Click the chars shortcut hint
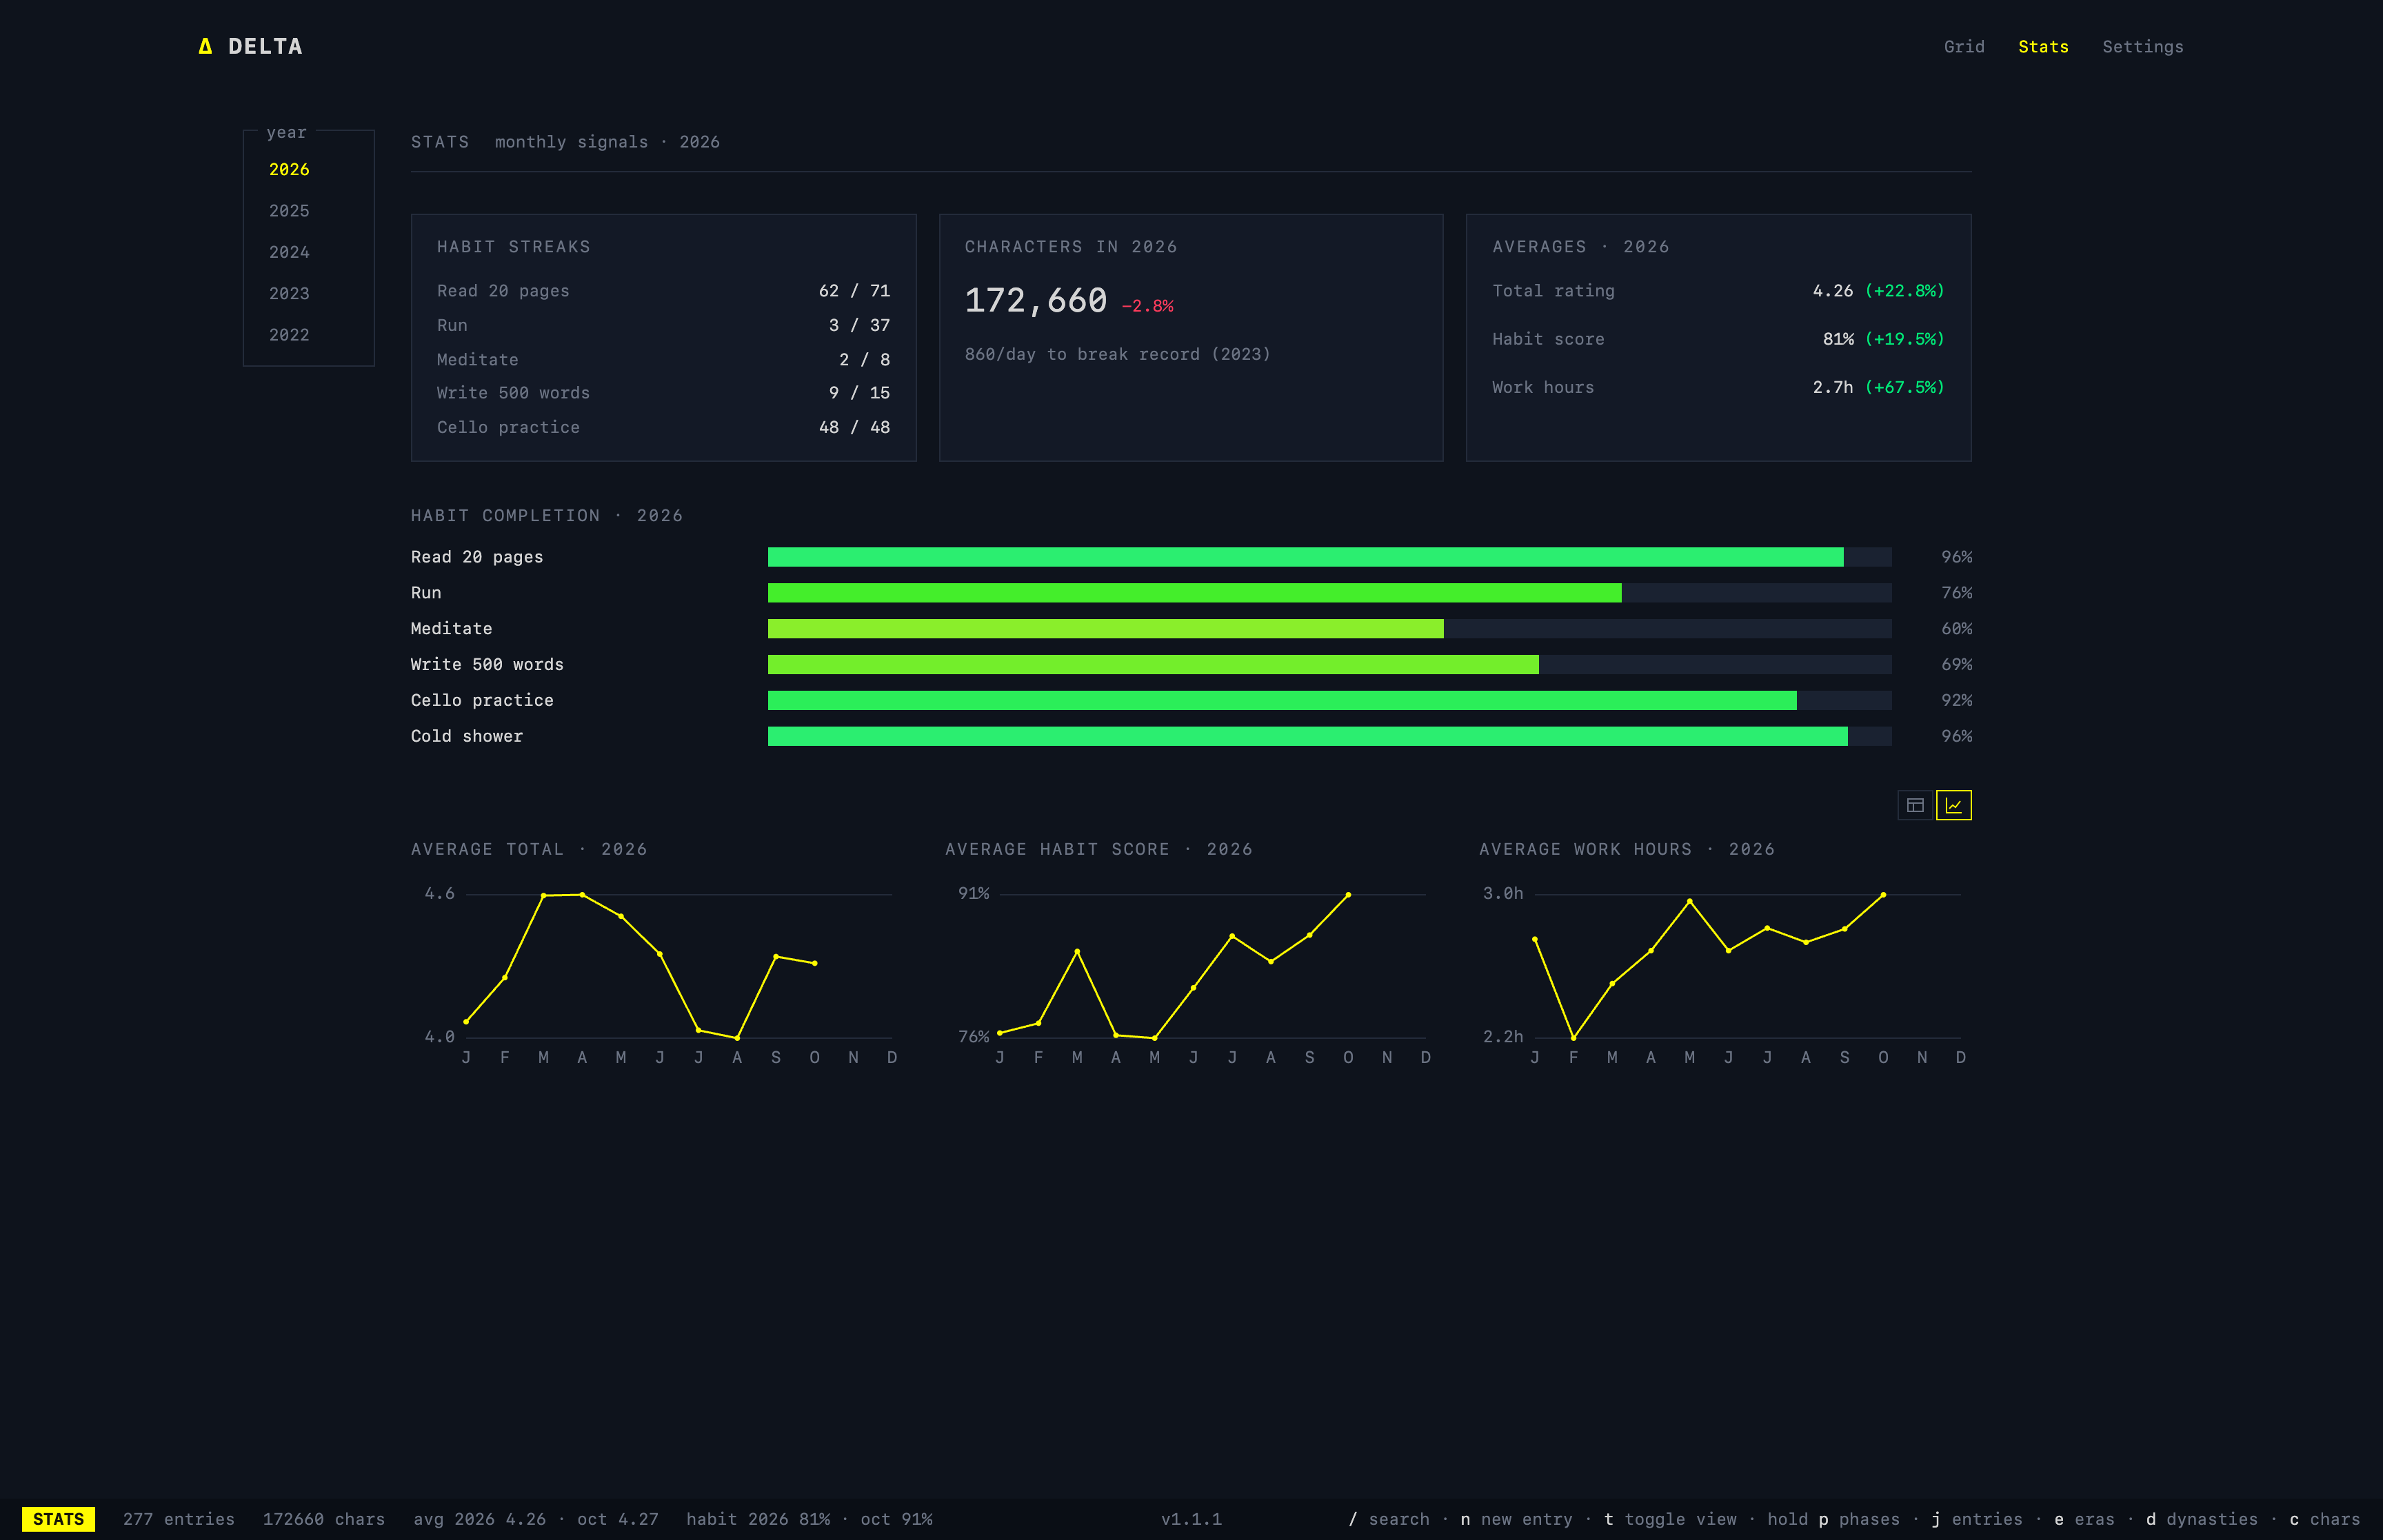 [2326, 1519]
